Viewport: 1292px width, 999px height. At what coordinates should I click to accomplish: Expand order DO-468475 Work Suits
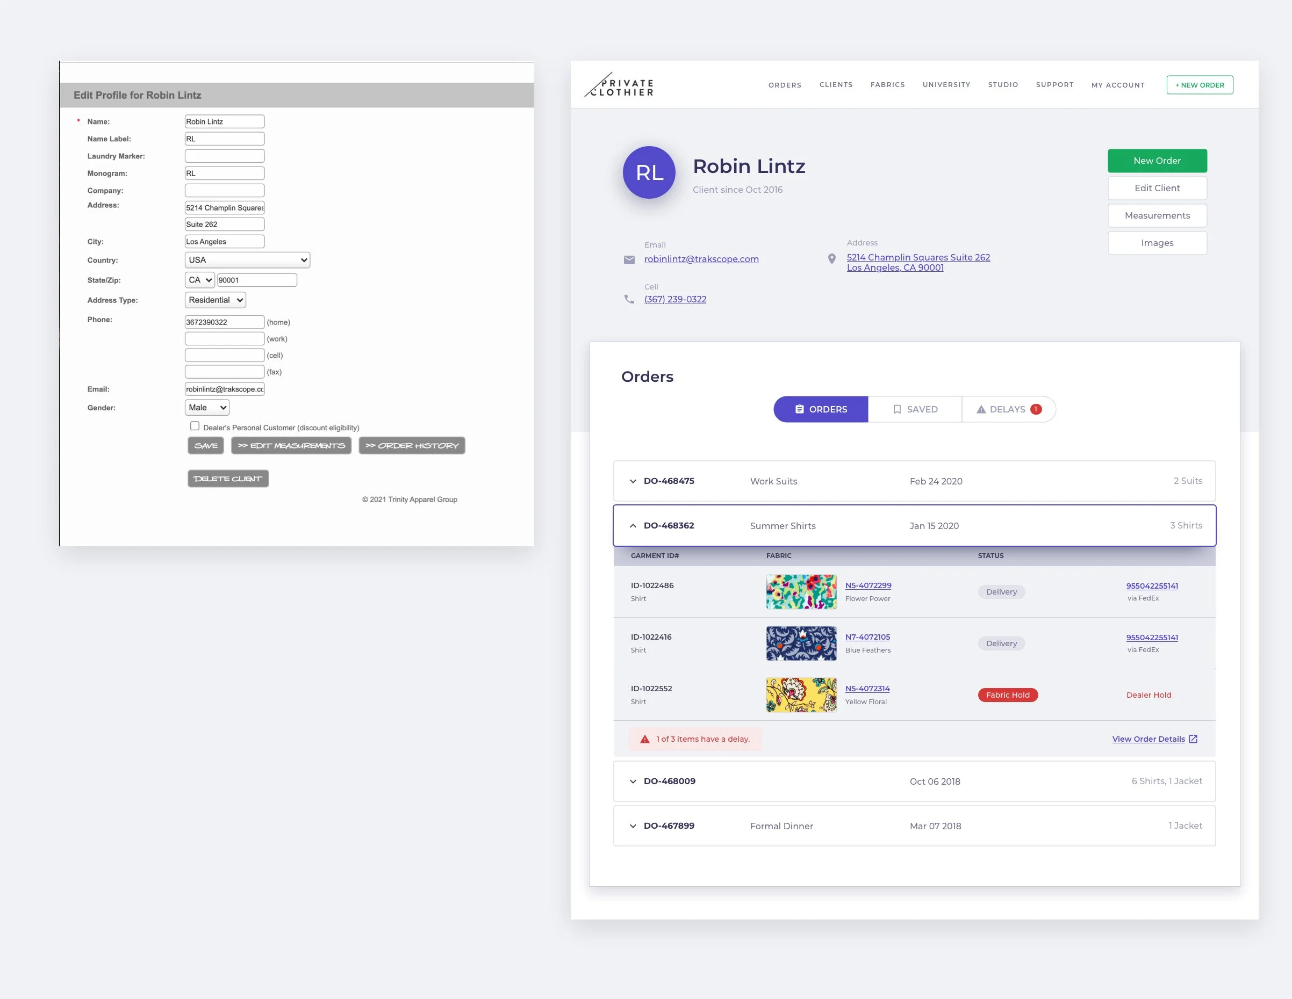[x=633, y=481]
